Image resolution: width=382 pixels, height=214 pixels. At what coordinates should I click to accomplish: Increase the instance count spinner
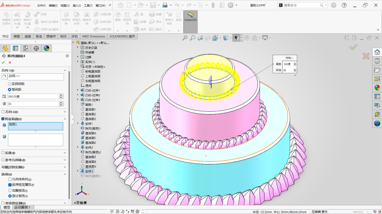(x=61, y=103)
